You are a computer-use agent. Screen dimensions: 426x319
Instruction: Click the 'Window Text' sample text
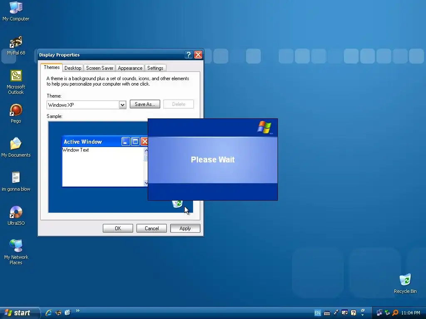point(76,150)
